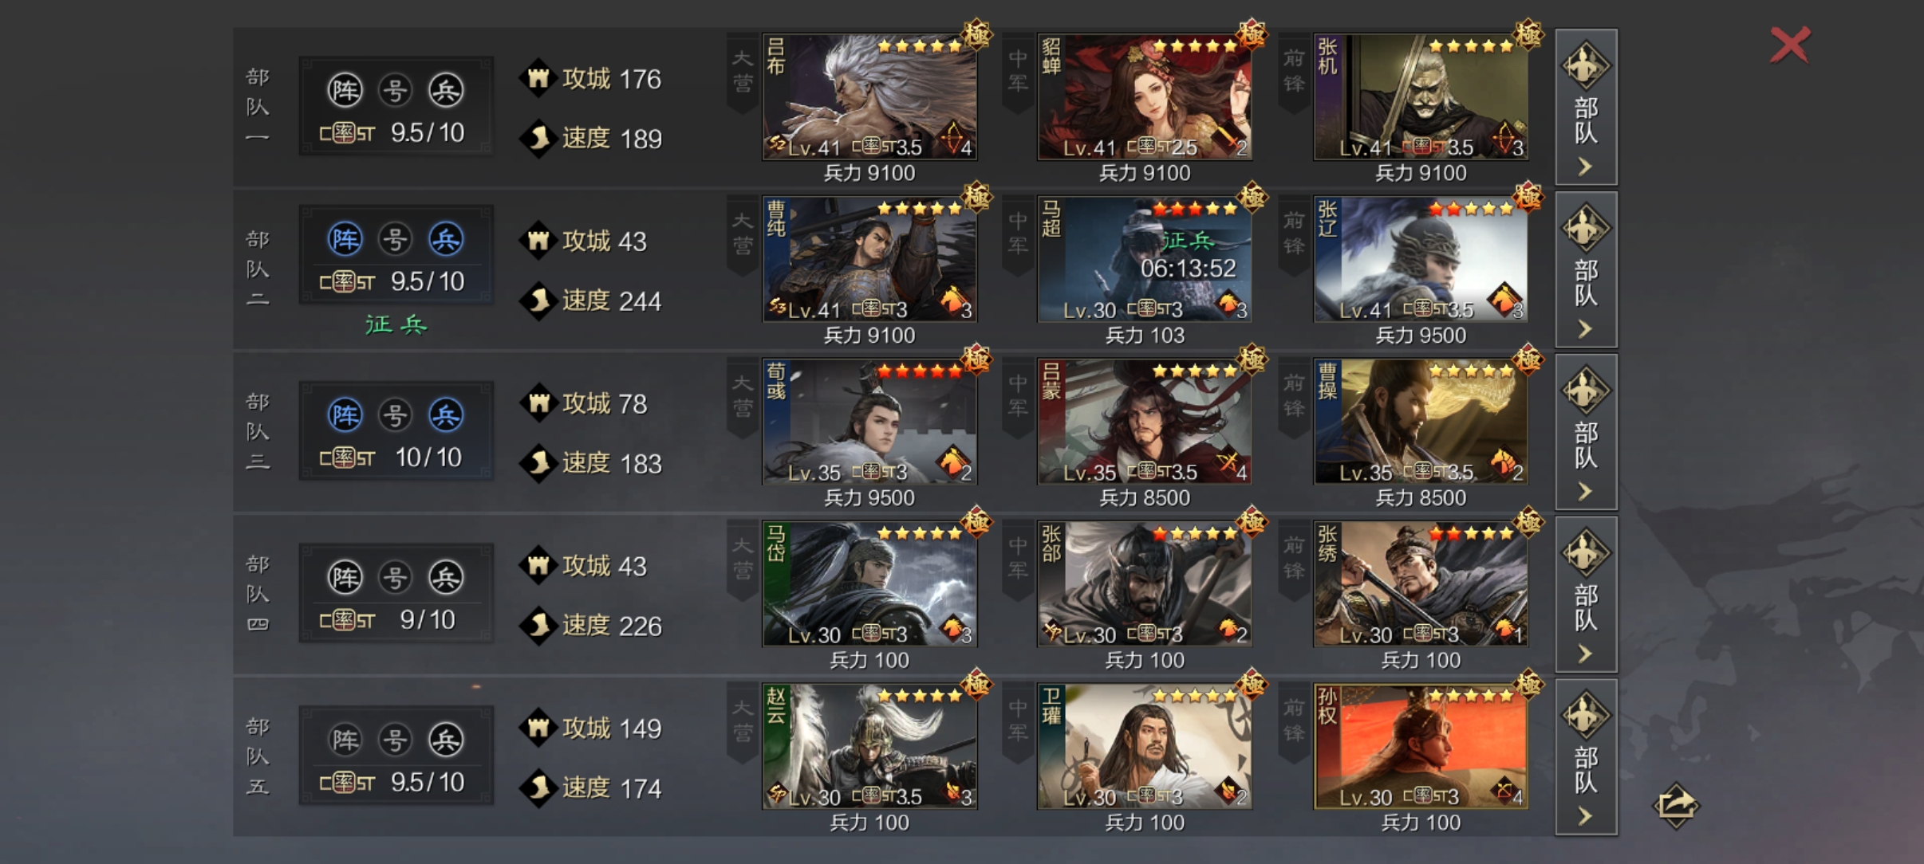The width and height of the screenshot is (1924, 864).
Task: Expand 部队 arrow for squad one
Action: click(1586, 107)
